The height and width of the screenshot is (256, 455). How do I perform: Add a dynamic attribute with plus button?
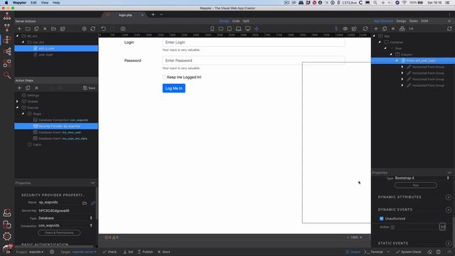(x=449, y=197)
